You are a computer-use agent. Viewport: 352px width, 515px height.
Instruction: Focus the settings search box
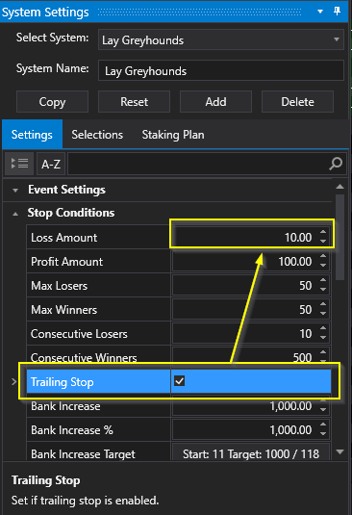coord(198,164)
